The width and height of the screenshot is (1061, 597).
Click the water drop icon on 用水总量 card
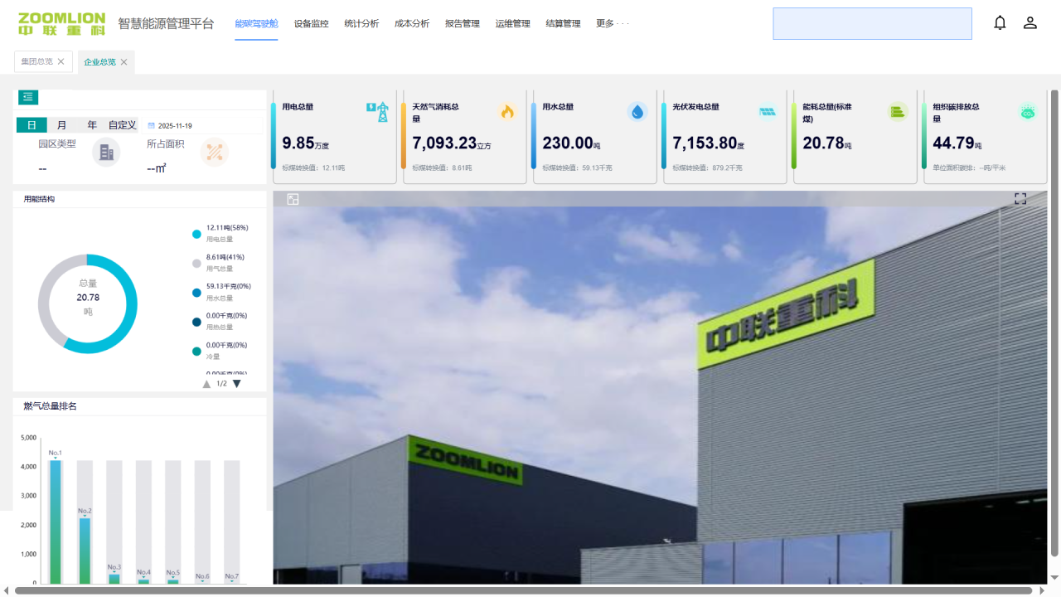click(x=637, y=112)
